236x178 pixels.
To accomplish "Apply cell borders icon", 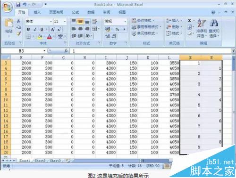I will [28, 37].
